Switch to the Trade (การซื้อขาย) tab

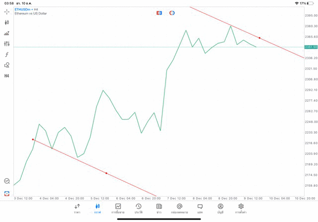click(x=118, y=209)
